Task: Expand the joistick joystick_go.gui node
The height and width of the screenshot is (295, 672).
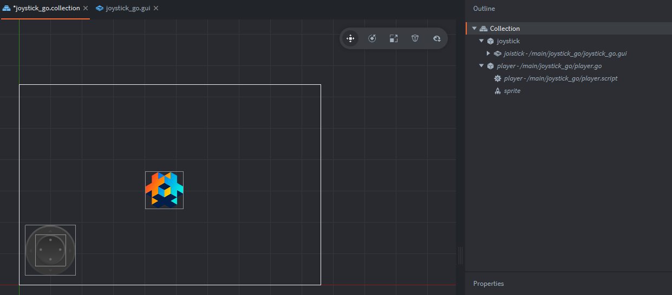Action: click(488, 53)
